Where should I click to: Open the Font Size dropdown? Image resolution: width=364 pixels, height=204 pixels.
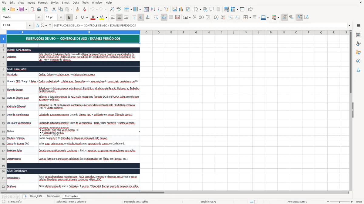61,18
